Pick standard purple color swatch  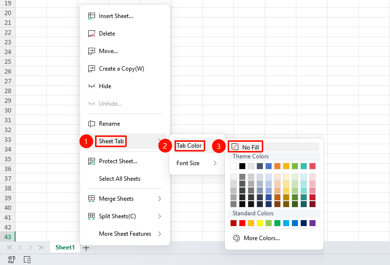click(x=312, y=223)
